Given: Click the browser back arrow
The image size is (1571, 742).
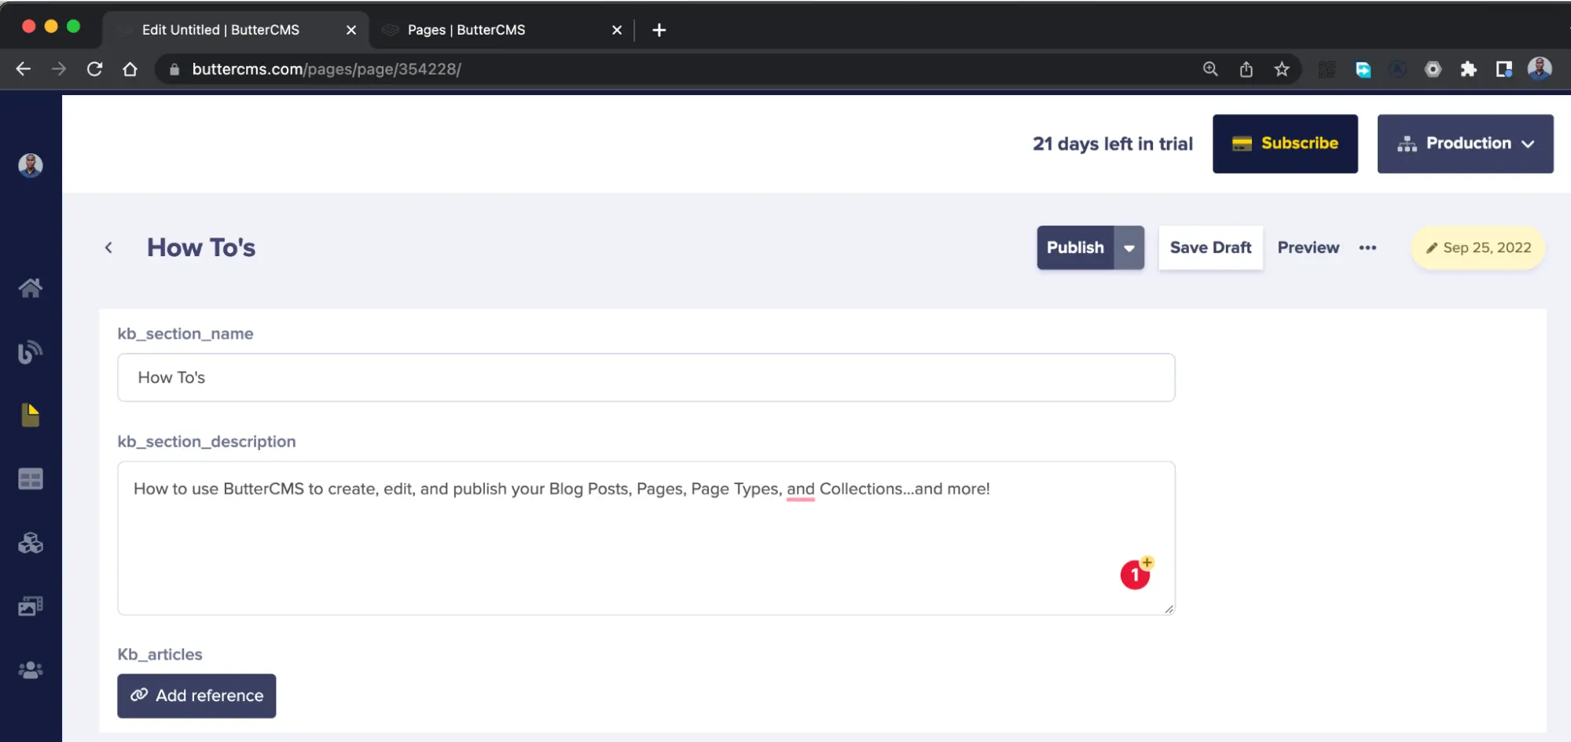Looking at the screenshot, I should click(x=24, y=69).
